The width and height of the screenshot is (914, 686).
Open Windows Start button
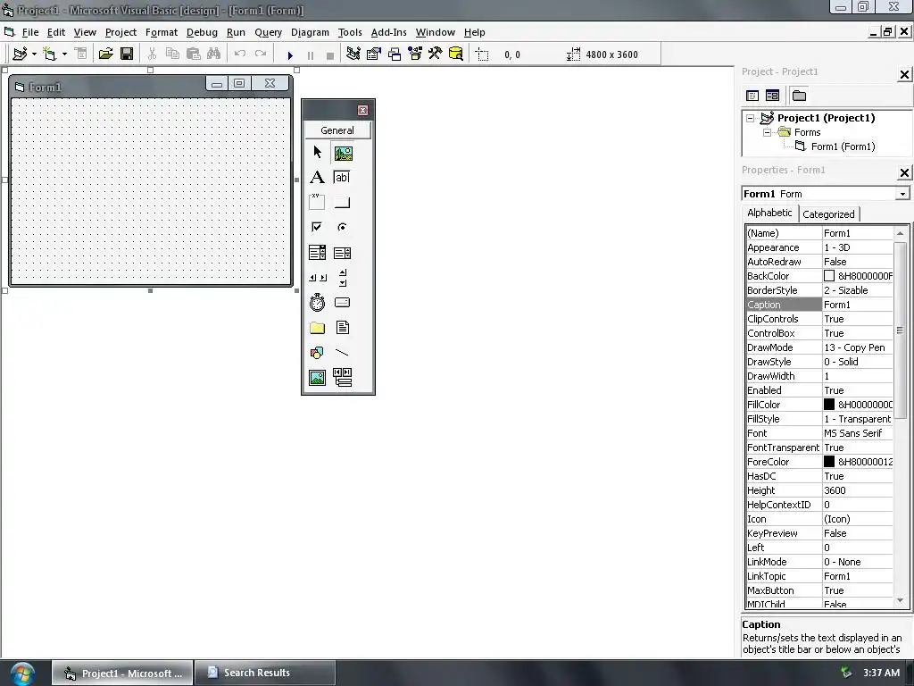point(21,673)
